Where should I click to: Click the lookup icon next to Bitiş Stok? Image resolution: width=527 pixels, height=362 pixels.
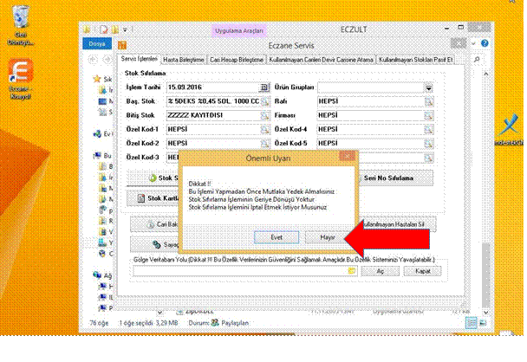tap(264, 114)
